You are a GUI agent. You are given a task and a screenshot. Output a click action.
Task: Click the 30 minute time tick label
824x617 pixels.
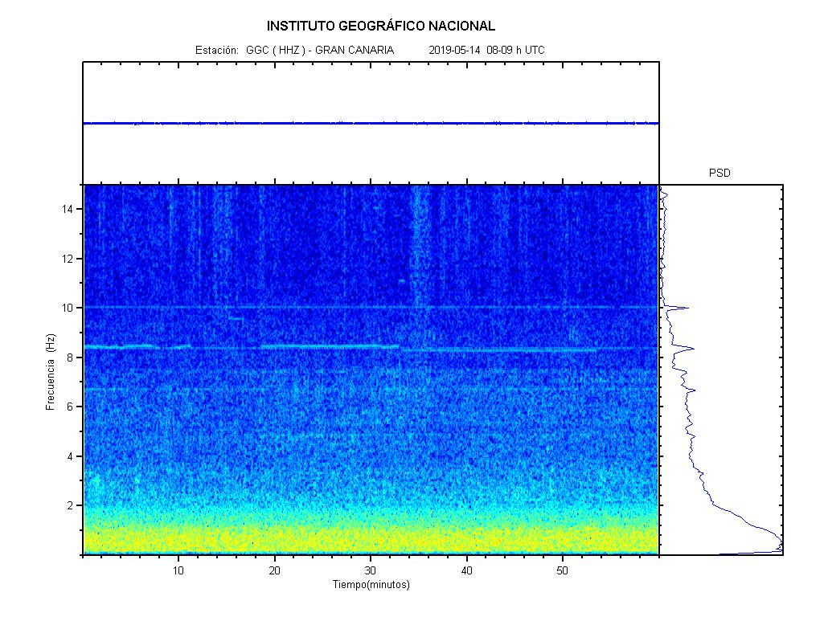pyautogui.click(x=371, y=570)
